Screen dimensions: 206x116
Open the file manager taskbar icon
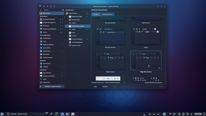pyautogui.click(x=67, y=114)
